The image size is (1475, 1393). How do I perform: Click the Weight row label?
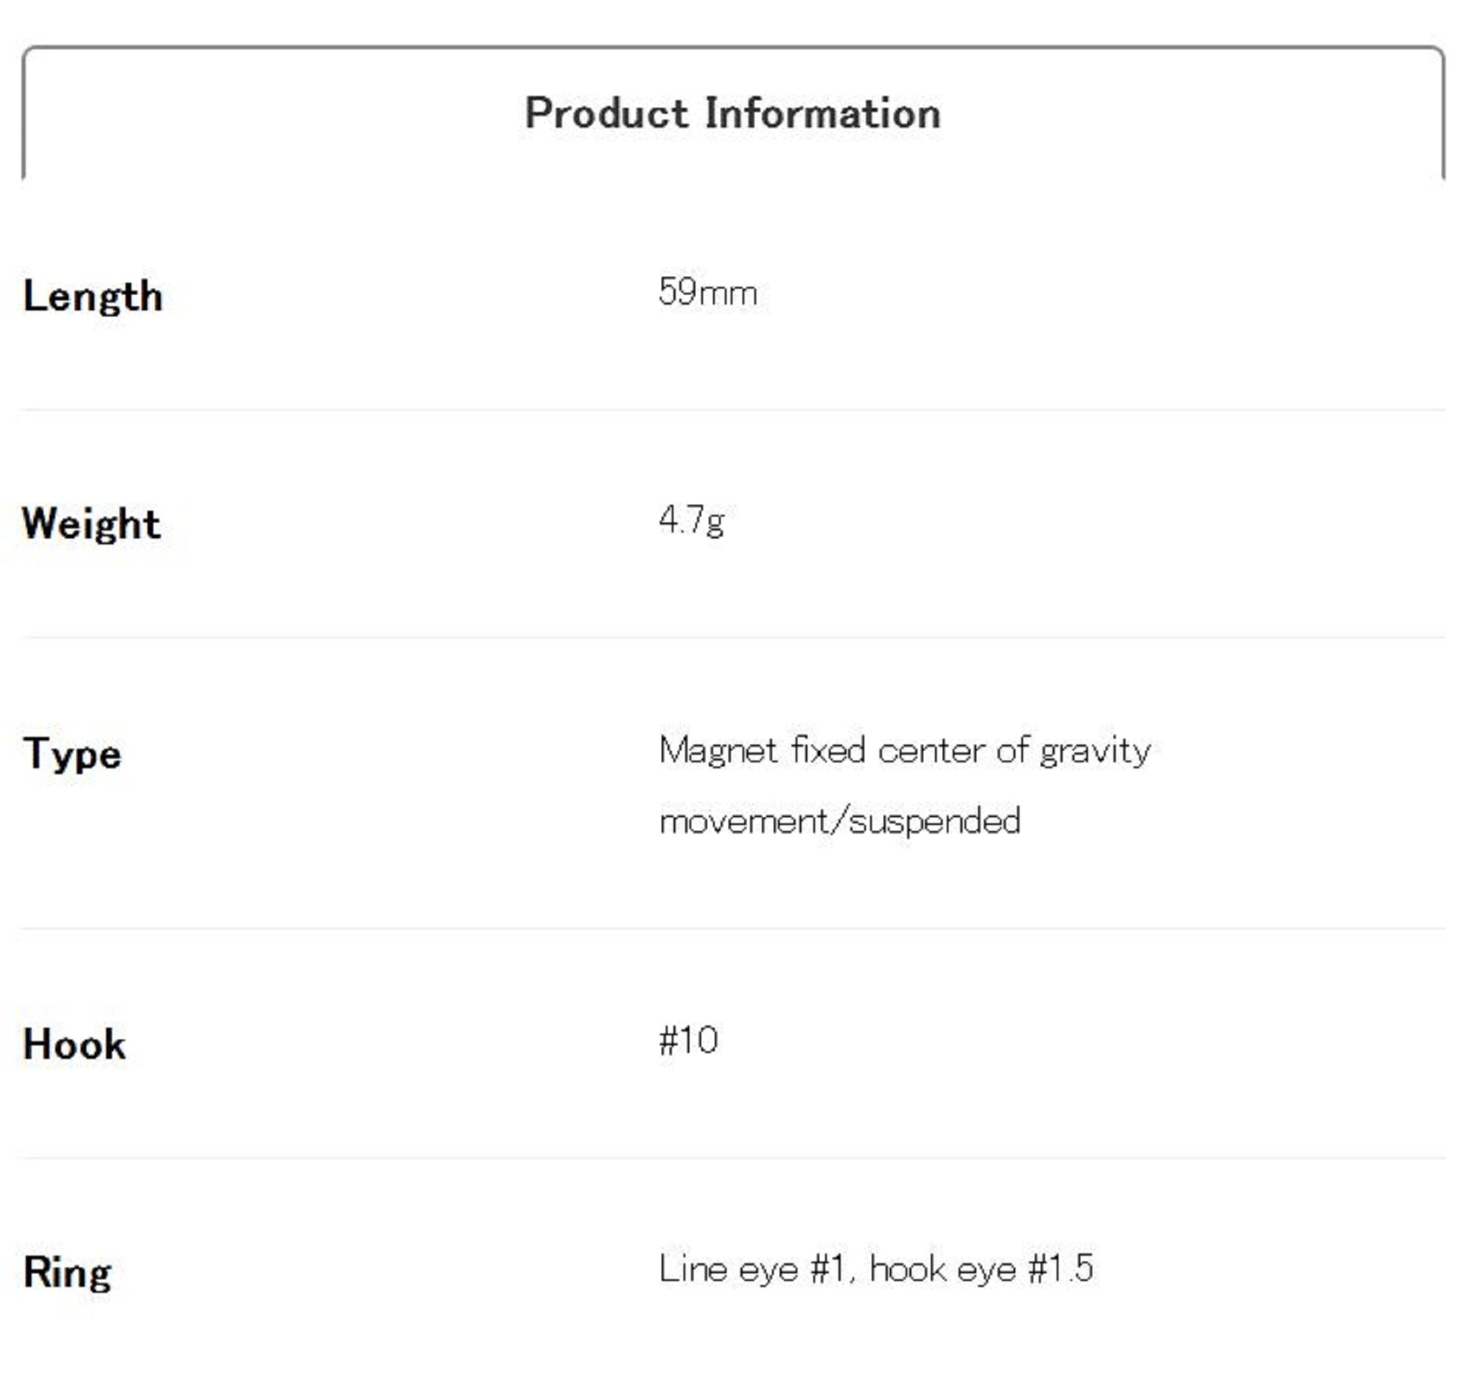coord(91,524)
